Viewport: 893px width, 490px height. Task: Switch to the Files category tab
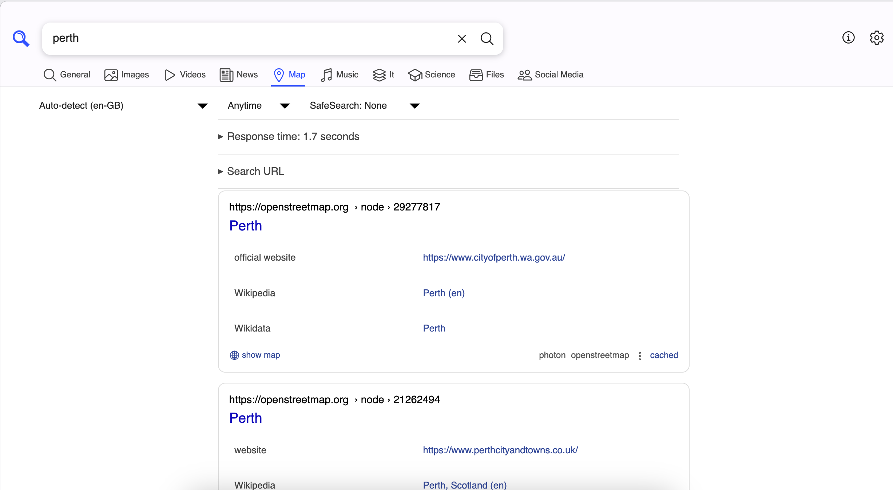(486, 75)
